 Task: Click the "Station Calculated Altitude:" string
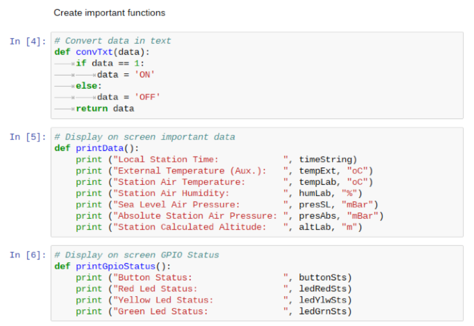point(192,227)
